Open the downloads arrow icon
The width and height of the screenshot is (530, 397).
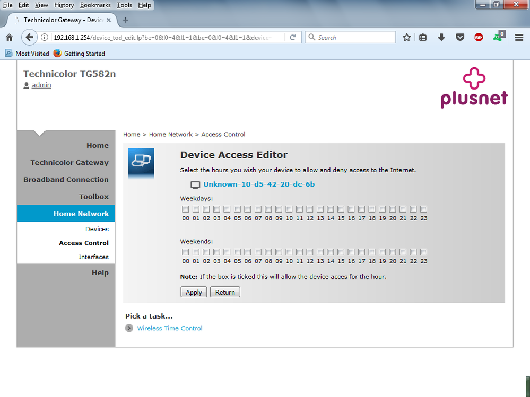tap(441, 38)
